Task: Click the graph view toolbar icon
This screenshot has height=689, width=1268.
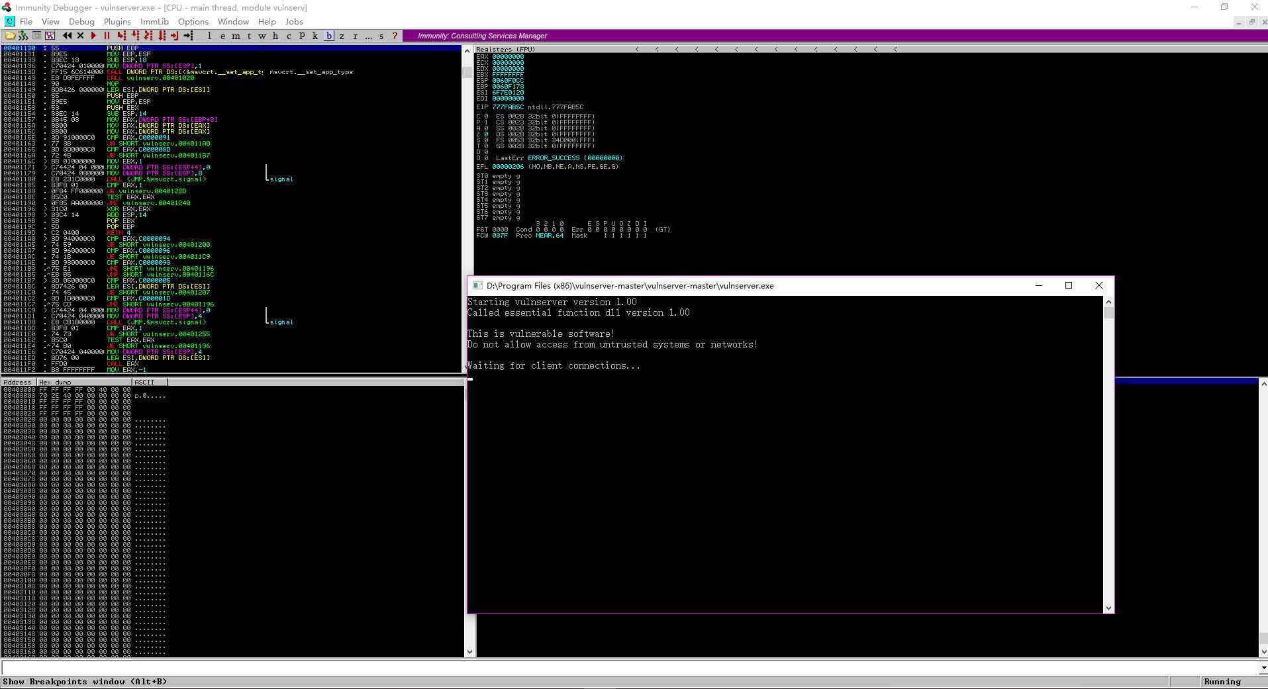Action: point(50,36)
